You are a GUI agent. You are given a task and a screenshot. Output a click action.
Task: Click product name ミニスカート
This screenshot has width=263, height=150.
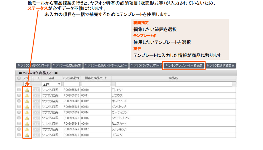[x=119, y=124]
